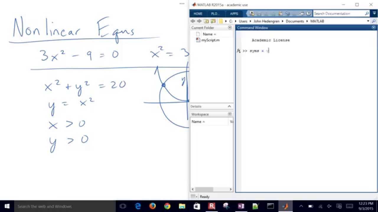378x212 pixels.
Task: Click the folder search icon in address bar
Action: tap(374, 21)
